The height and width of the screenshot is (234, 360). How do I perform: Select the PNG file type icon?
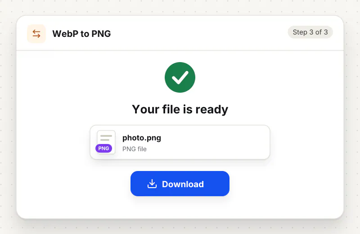point(105,142)
